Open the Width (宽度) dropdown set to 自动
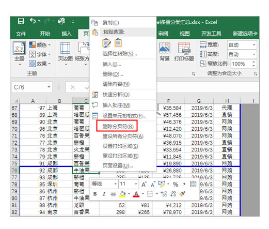269x229 pixels. [x=254, y=45]
